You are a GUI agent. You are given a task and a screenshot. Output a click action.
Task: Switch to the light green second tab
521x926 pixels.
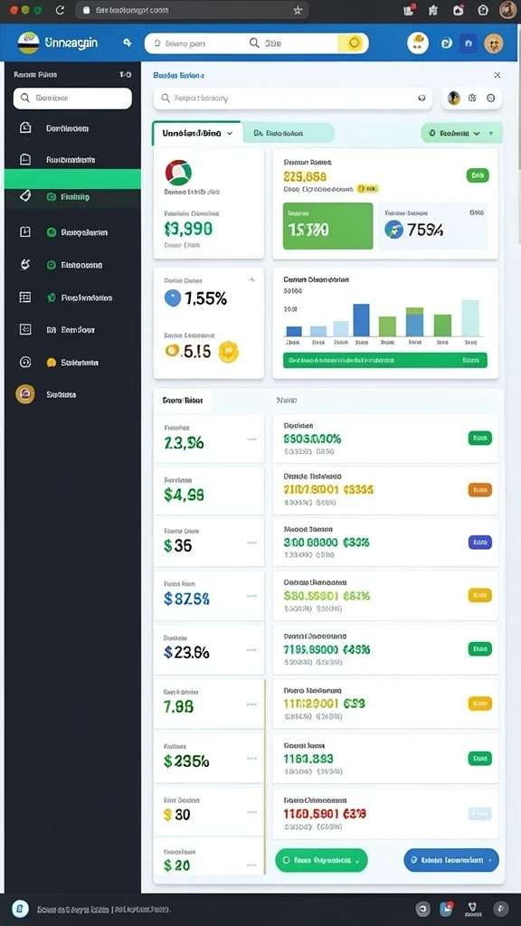click(x=289, y=134)
